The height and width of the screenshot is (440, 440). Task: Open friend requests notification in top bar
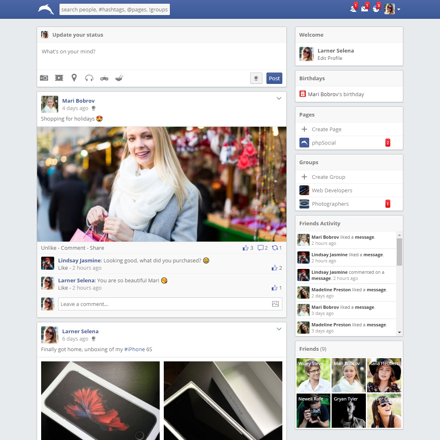point(353,9)
